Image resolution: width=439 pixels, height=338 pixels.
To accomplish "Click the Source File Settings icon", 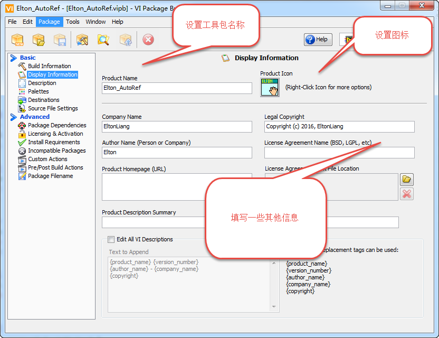I will coord(22,108).
